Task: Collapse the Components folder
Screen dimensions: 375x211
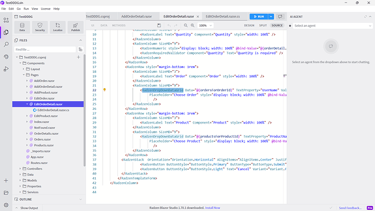Action: point(20,63)
